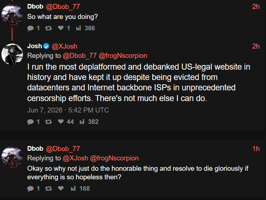The image size is (266, 200).
Task: Open Josh's profile avatar
Action: point(12,54)
